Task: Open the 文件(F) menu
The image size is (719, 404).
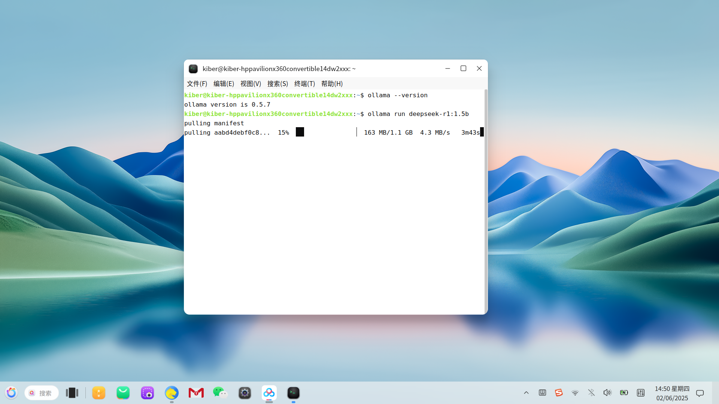Action: (196, 83)
